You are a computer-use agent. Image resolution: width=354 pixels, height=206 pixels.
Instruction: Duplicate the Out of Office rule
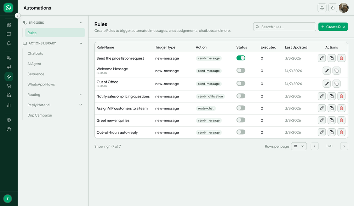point(336,84)
